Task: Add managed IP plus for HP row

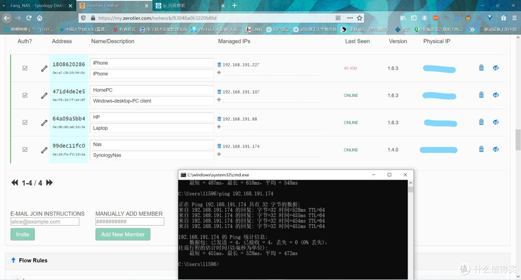Action: (219, 127)
